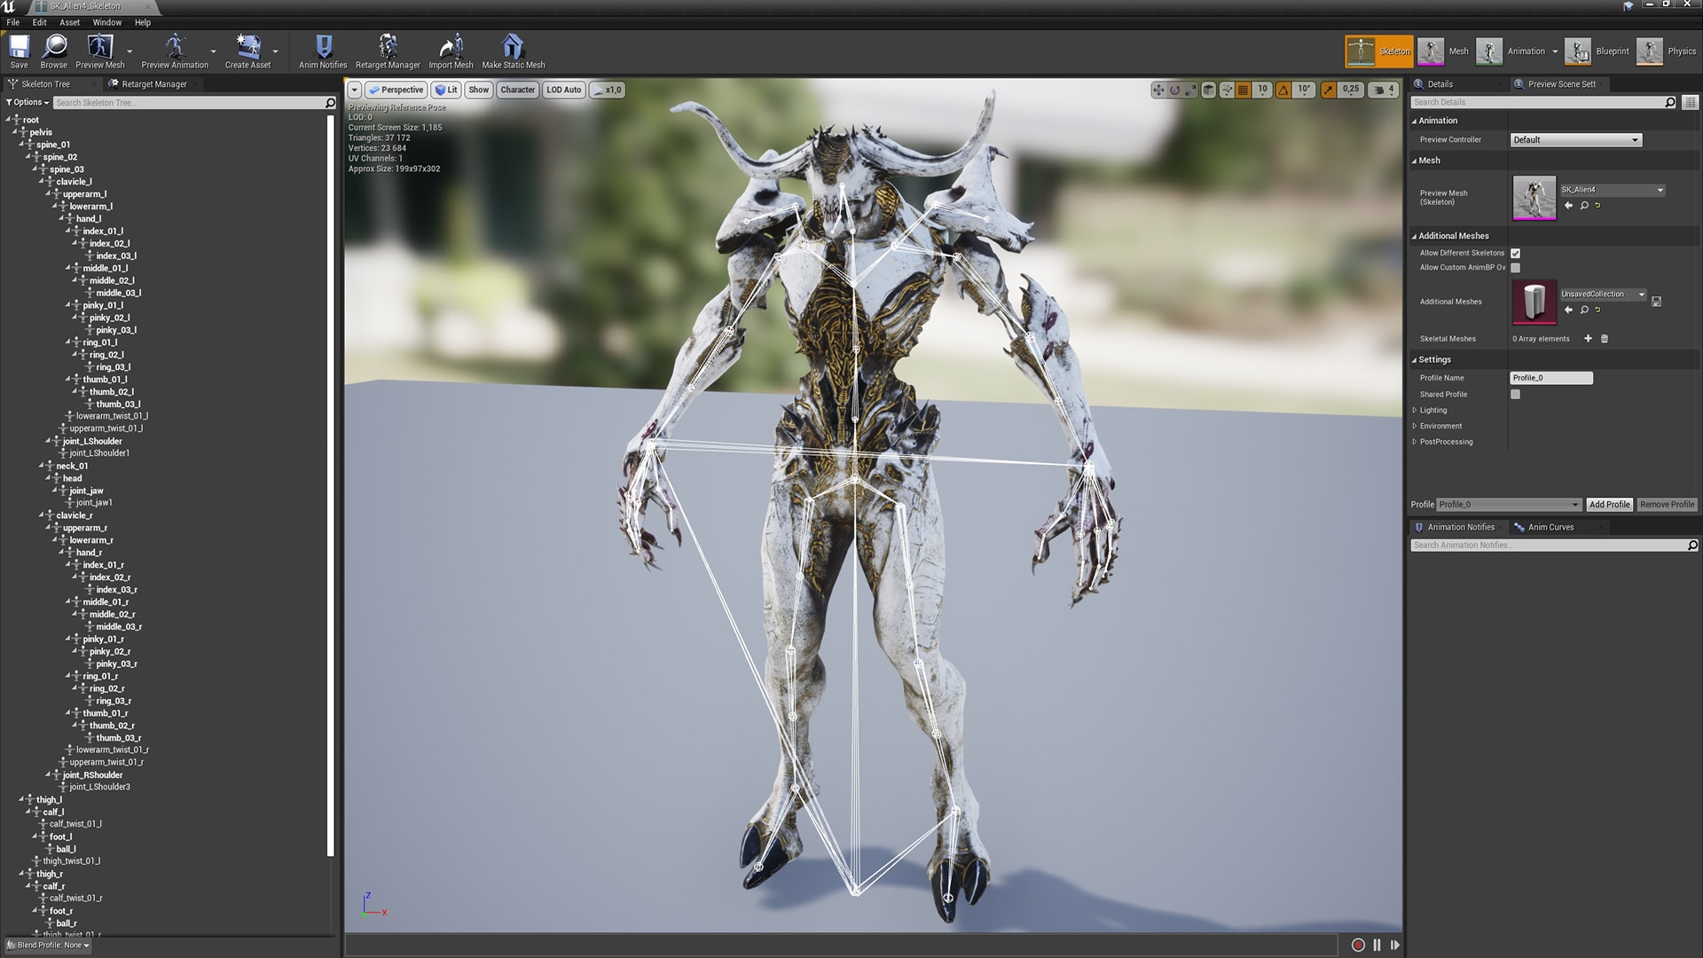Disable Allow Different Skeletons checkbox
This screenshot has width=1703, height=958.
1515,253
